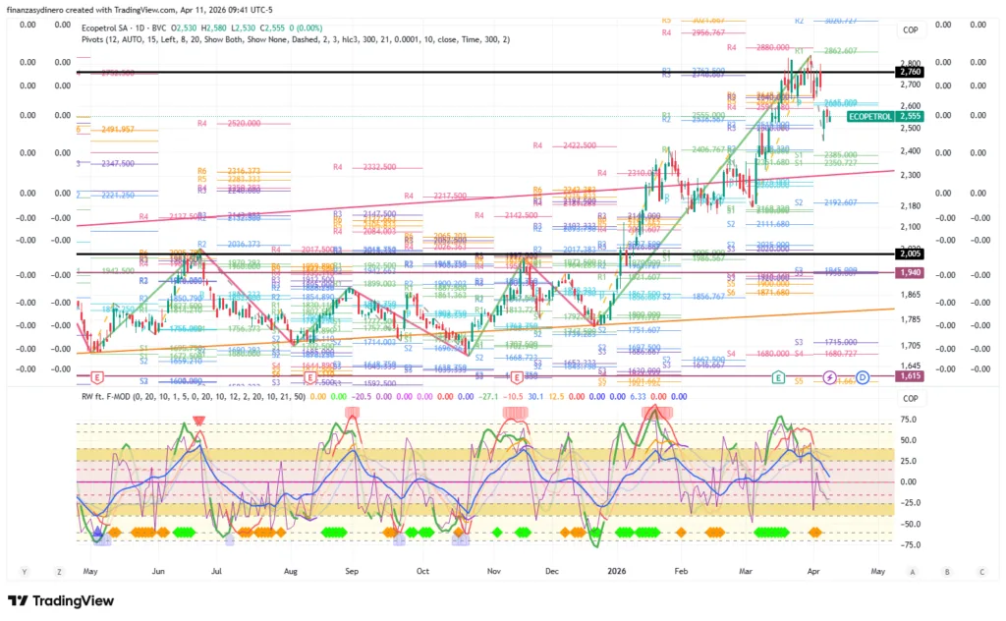The width and height of the screenshot is (1006, 621).
Task: Select the Pivots indicator legend
Action: (96, 40)
